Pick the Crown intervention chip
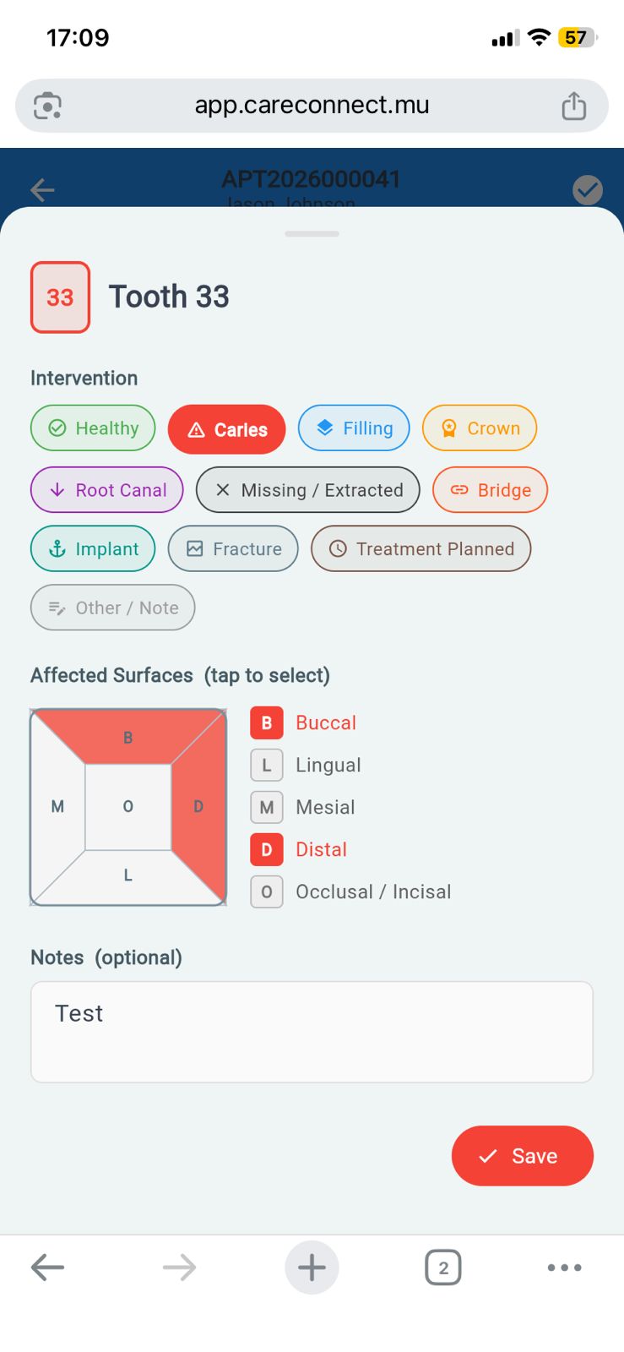The height and width of the screenshot is (1352, 624). (x=480, y=428)
